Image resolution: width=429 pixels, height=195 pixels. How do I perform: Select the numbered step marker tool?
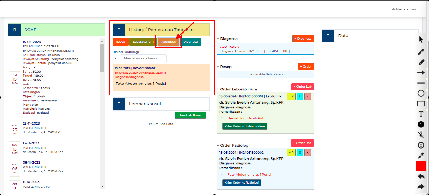(421, 124)
